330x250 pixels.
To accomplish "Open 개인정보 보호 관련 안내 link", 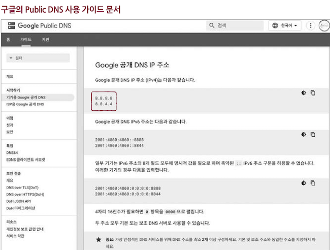I will (x=25, y=229).
